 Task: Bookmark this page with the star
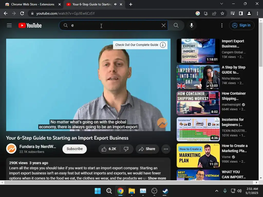[x=222, y=13]
